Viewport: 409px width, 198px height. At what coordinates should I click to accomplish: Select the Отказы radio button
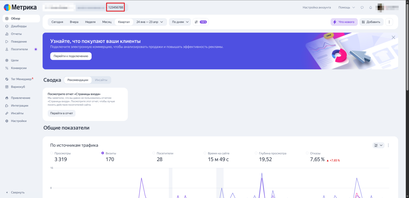(x=307, y=153)
